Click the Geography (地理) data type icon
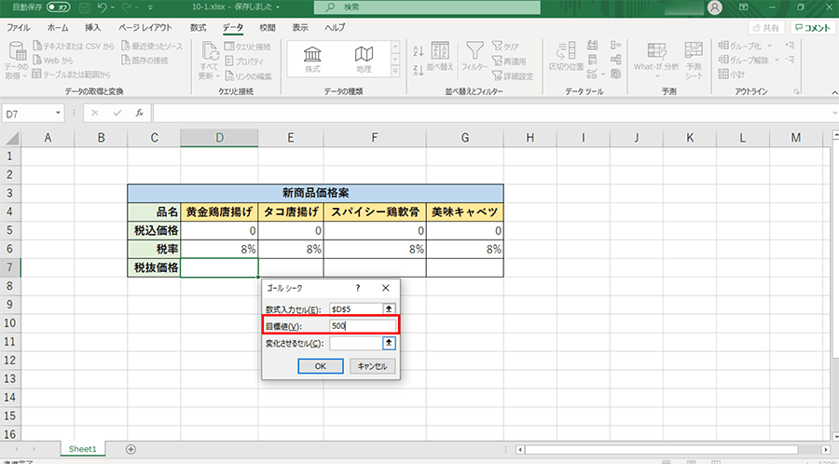The width and height of the screenshot is (839, 464). click(x=364, y=57)
